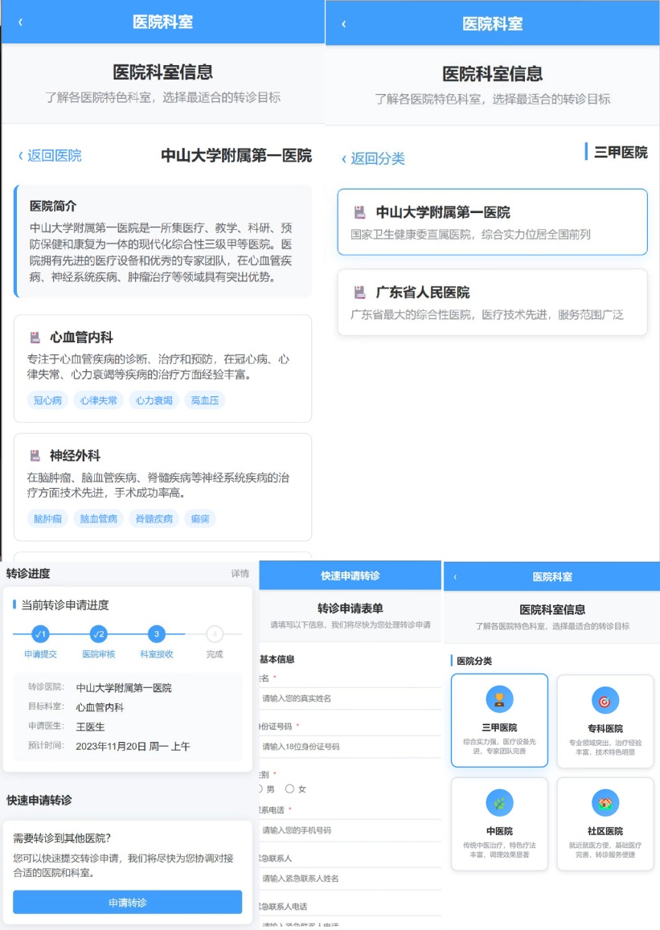Tap the 专科医院 target icon

[x=605, y=700]
